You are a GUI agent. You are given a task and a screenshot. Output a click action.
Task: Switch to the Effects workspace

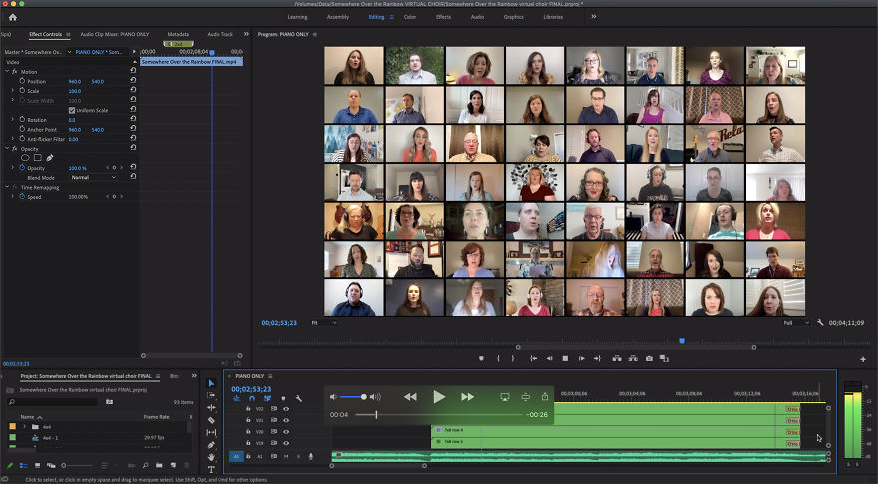click(443, 17)
